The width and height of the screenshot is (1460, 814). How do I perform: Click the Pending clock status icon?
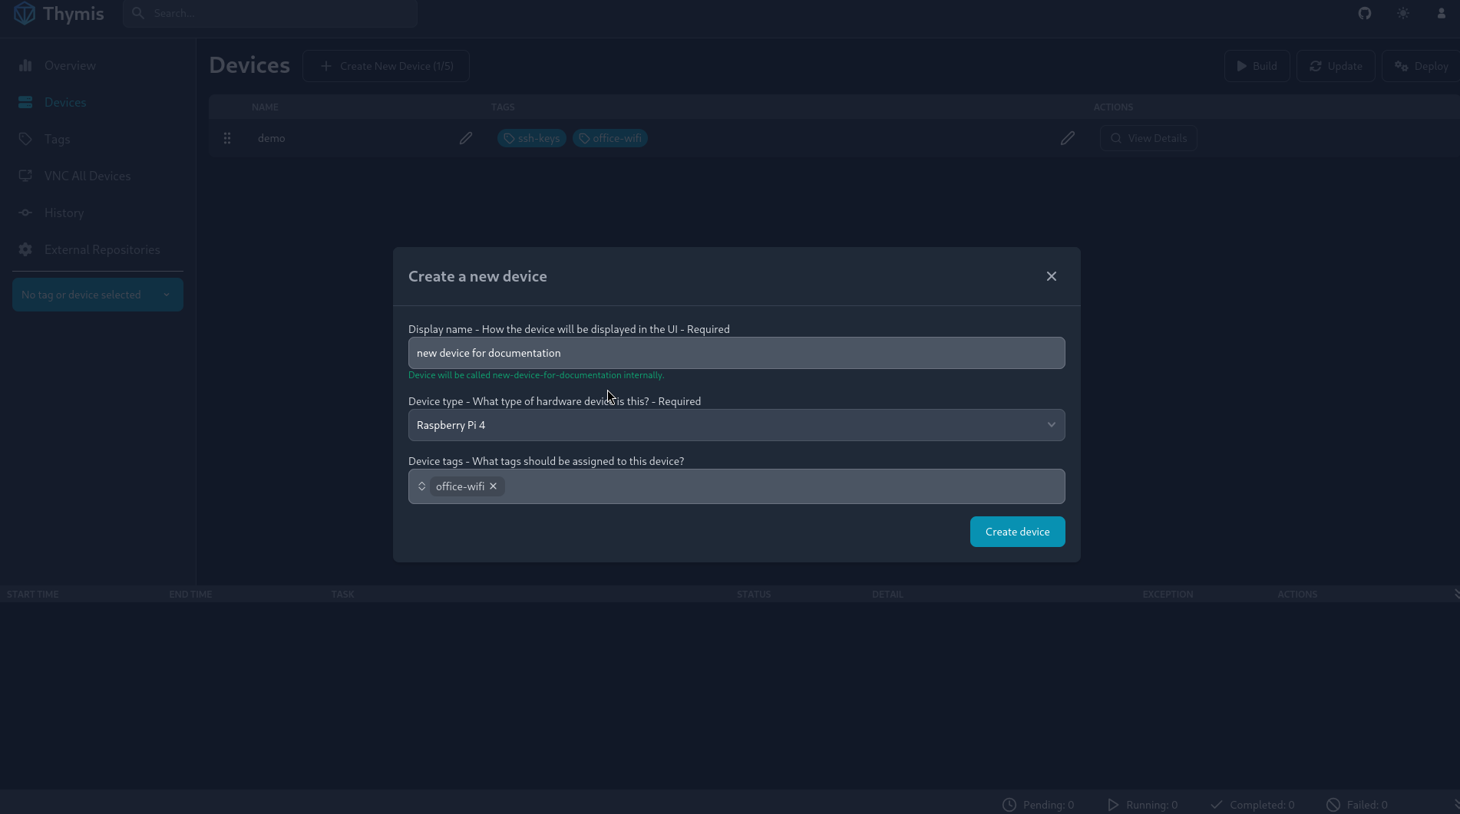[x=1009, y=805]
